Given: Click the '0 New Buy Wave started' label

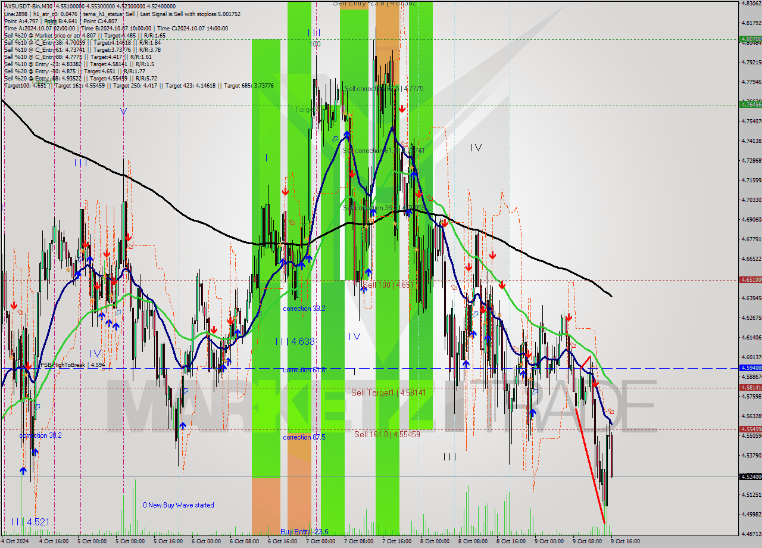Looking at the screenshot, I should click(x=179, y=505).
